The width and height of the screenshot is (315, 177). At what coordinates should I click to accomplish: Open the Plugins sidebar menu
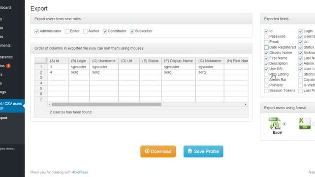[2, 65]
